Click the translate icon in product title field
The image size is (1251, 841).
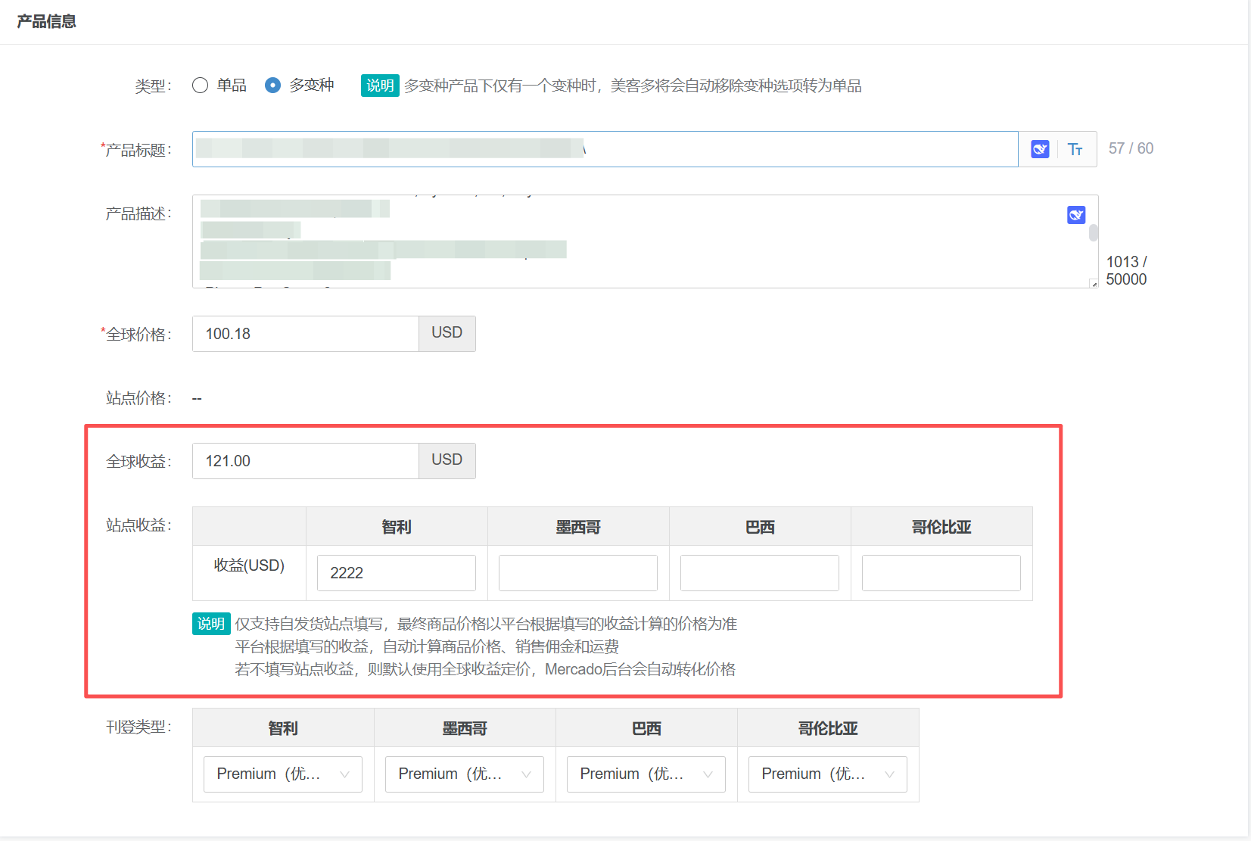pos(1040,149)
